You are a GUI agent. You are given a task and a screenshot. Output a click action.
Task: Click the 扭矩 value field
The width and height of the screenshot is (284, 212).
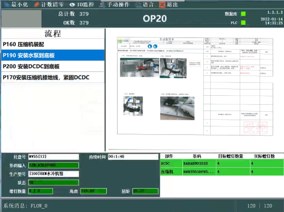145,191
